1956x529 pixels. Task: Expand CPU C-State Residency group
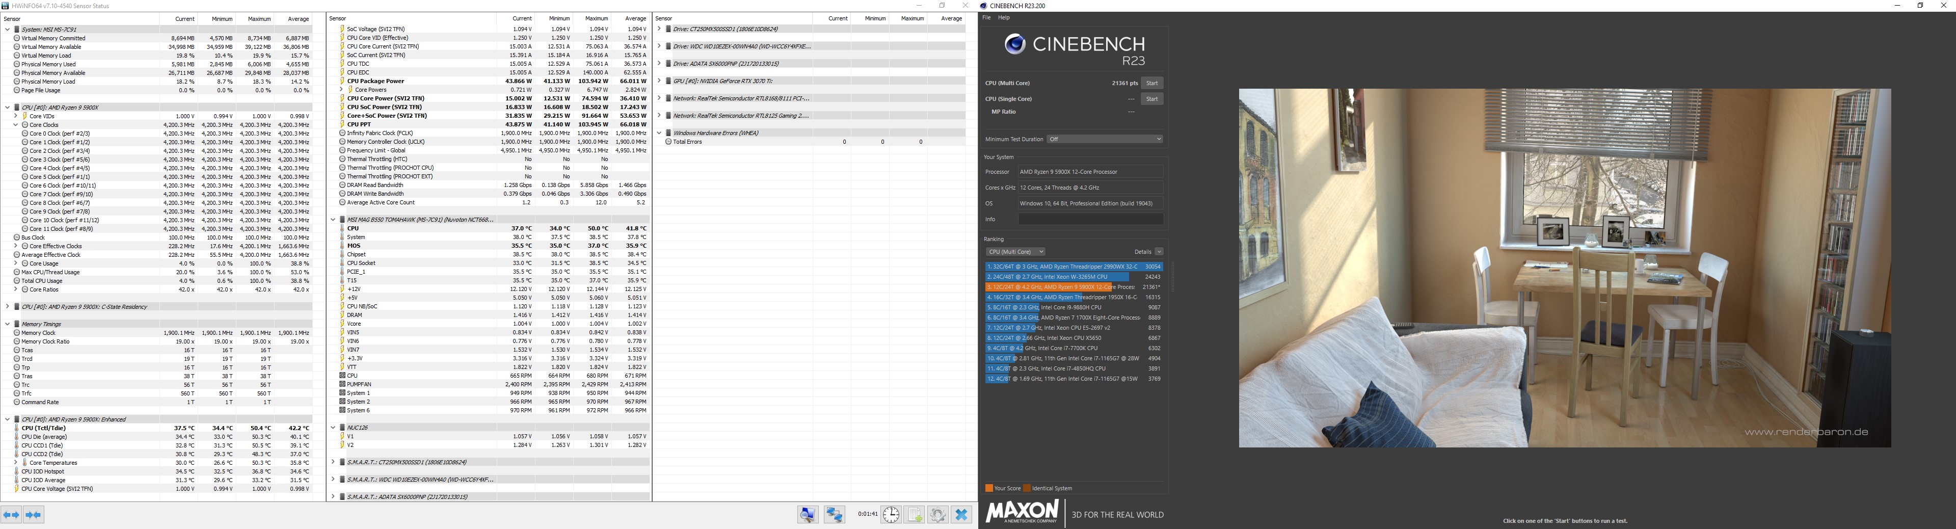tap(8, 307)
